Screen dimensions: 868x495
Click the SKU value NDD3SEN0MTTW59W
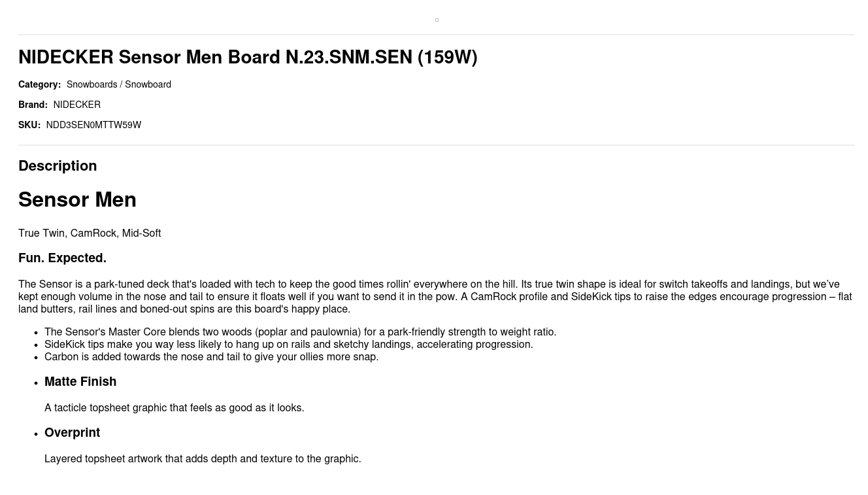[x=93, y=125]
